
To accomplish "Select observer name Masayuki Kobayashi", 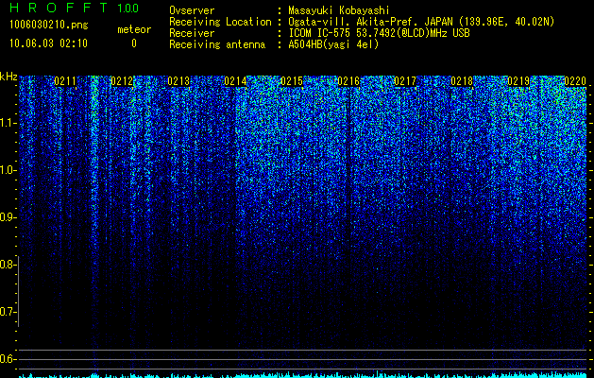I will pyautogui.click(x=339, y=10).
